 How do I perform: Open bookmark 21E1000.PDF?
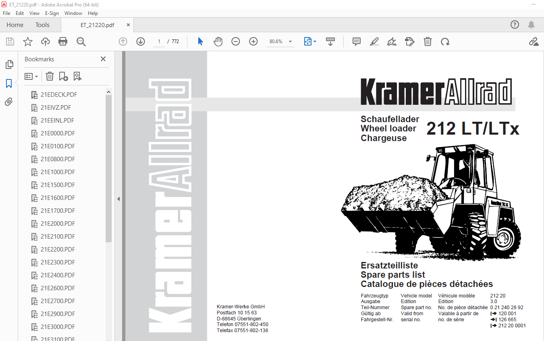coord(58,172)
